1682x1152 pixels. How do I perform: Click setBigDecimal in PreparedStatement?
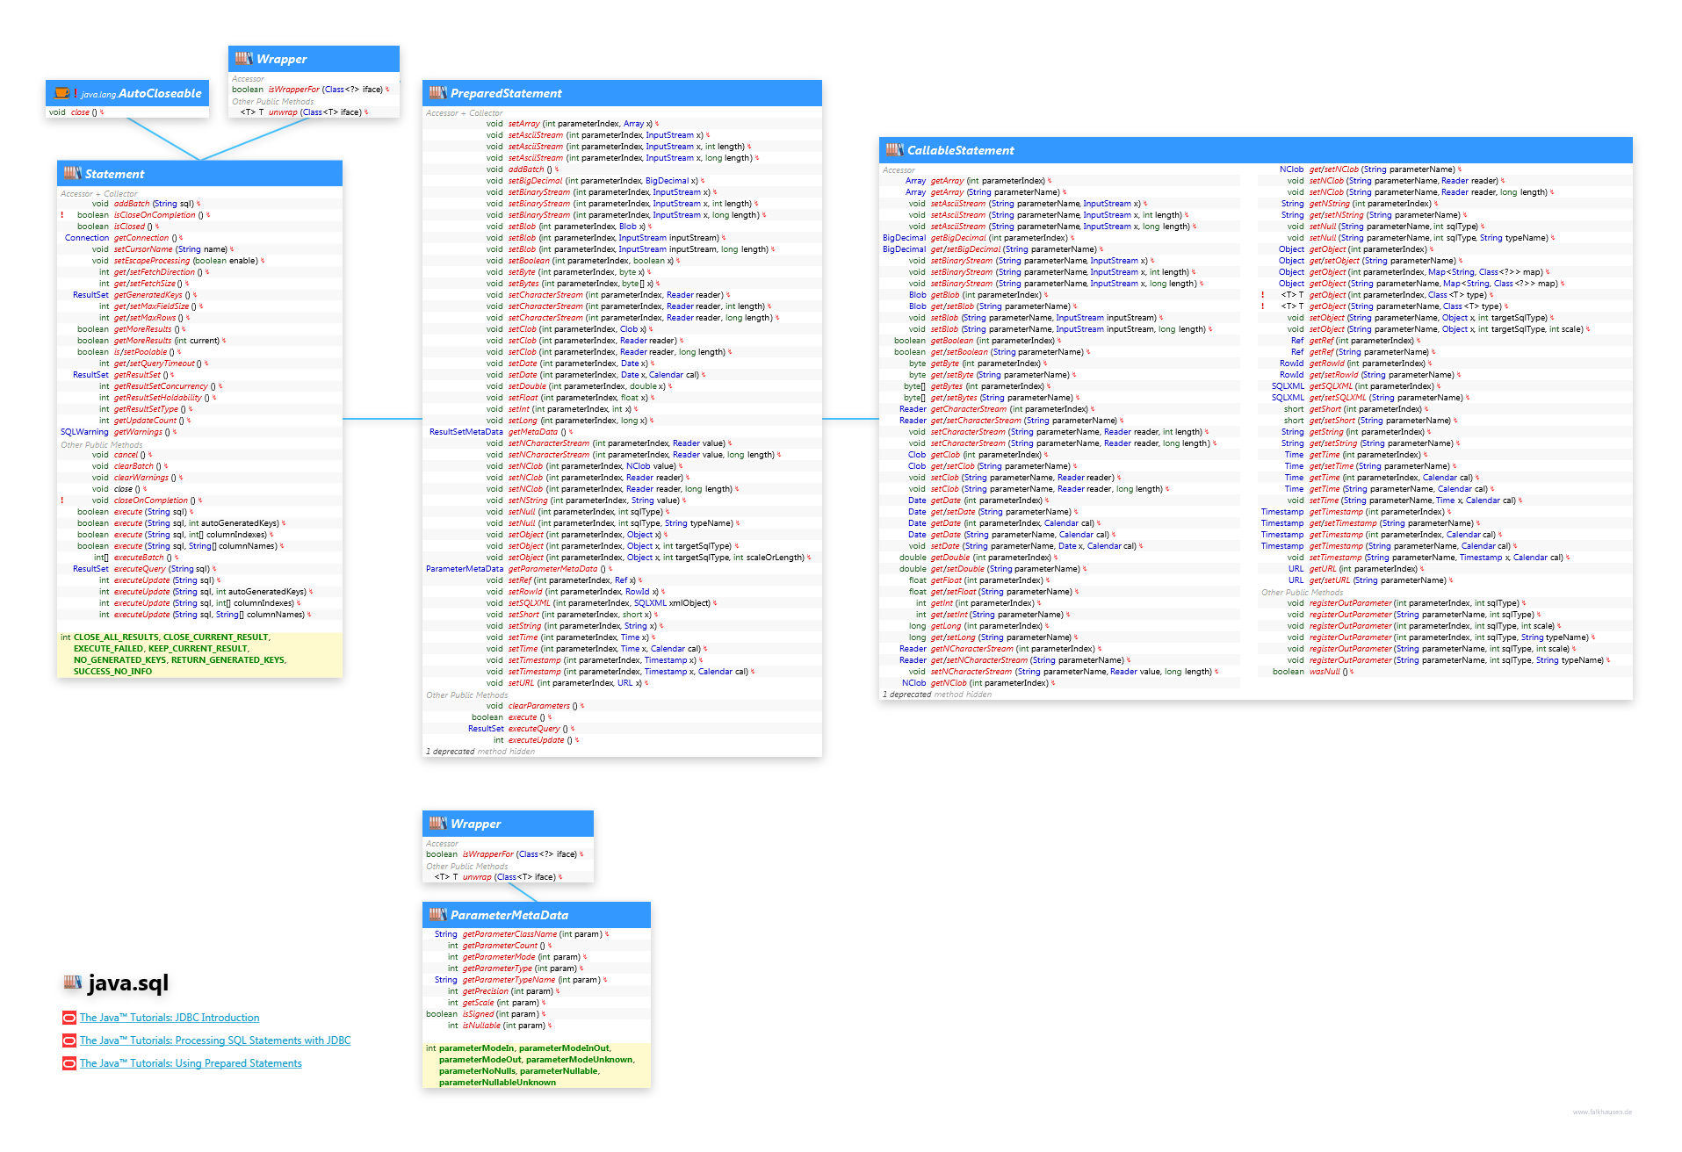(535, 181)
